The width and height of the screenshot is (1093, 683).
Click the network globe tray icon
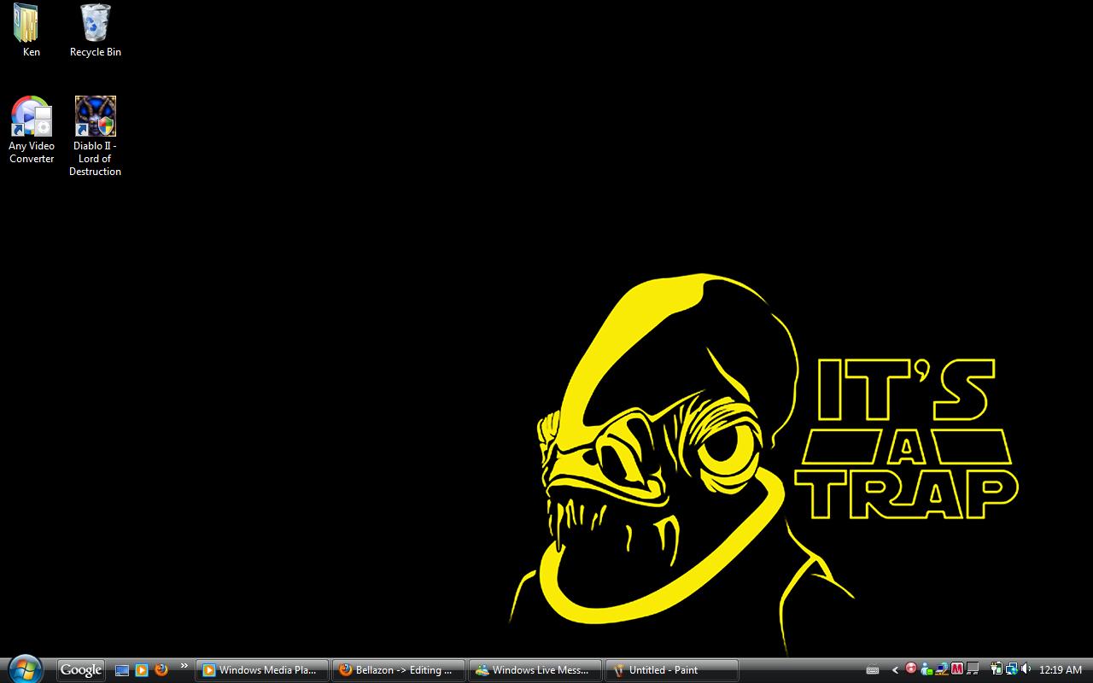pos(1012,669)
